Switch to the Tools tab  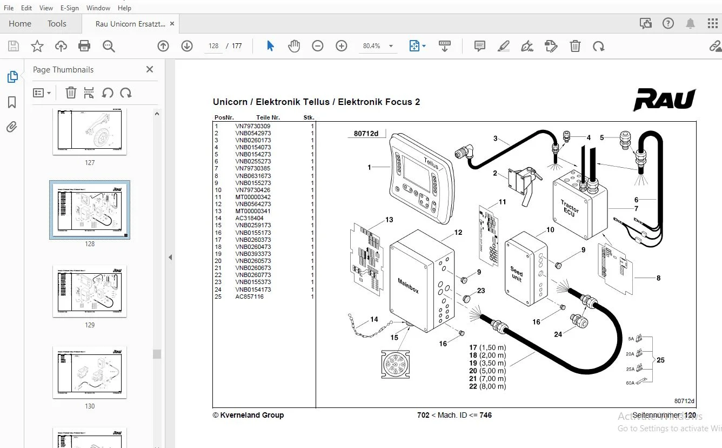click(x=57, y=24)
